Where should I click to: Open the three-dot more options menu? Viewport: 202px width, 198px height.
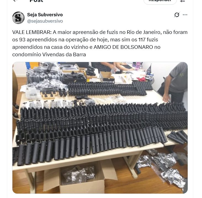coord(185,15)
